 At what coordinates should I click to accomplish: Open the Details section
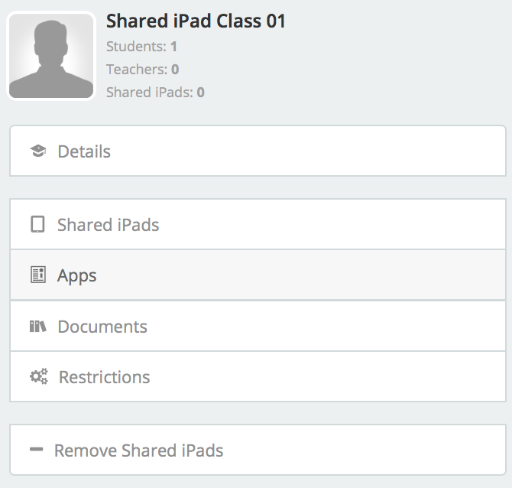[258, 151]
